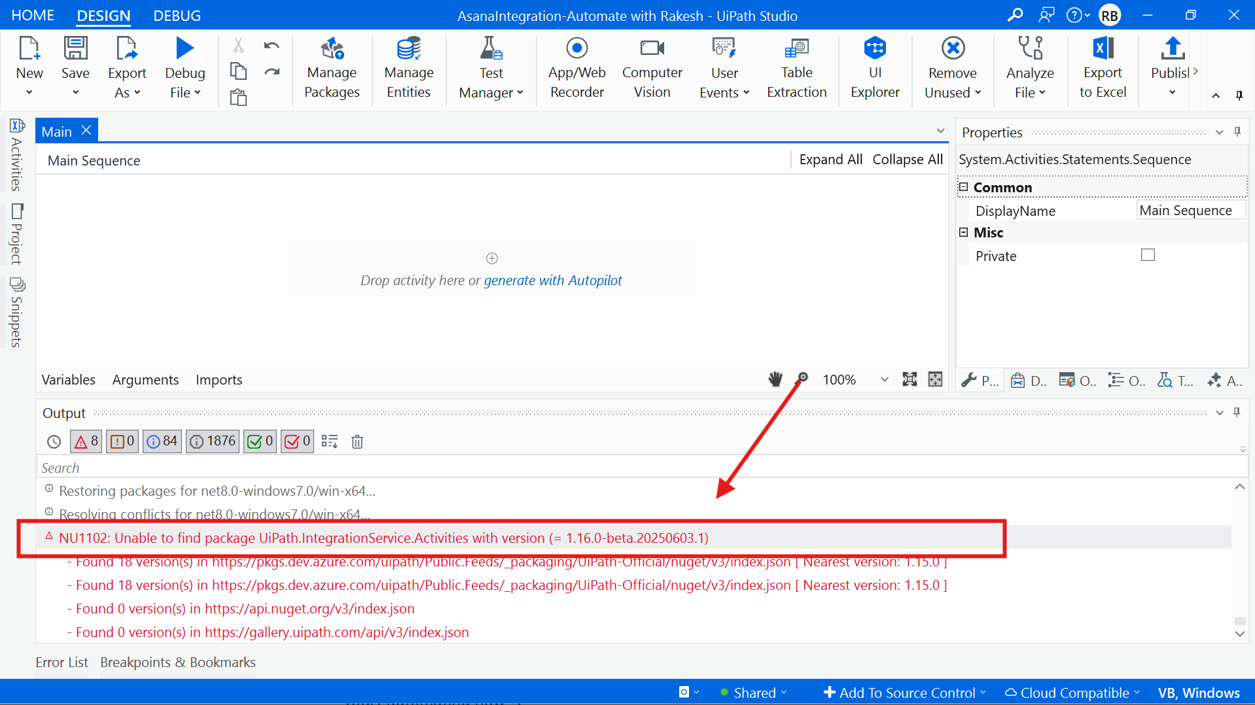Viewport: 1255px width, 705px height.
Task: Toggle failed tests filter in Output
Action: [x=297, y=441]
